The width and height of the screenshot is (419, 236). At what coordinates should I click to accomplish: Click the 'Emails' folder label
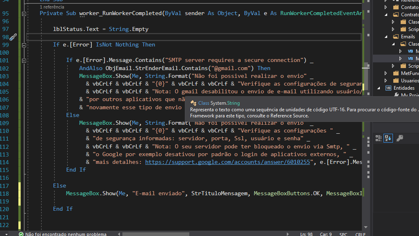pyautogui.click(x=408, y=37)
